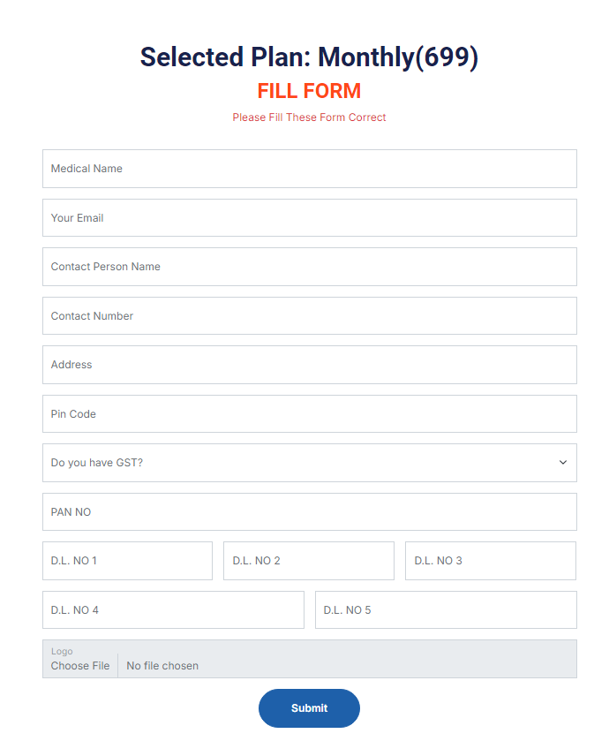Focus the Your Email field

[x=309, y=218]
